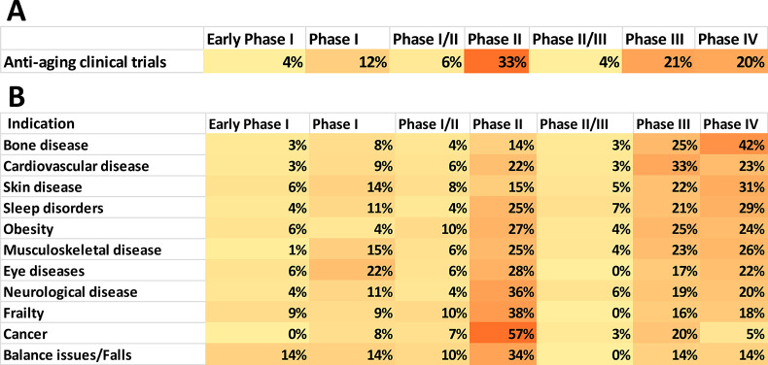
Task: Click the Neurological disease Phase II 36% cell
Action: [503, 291]
